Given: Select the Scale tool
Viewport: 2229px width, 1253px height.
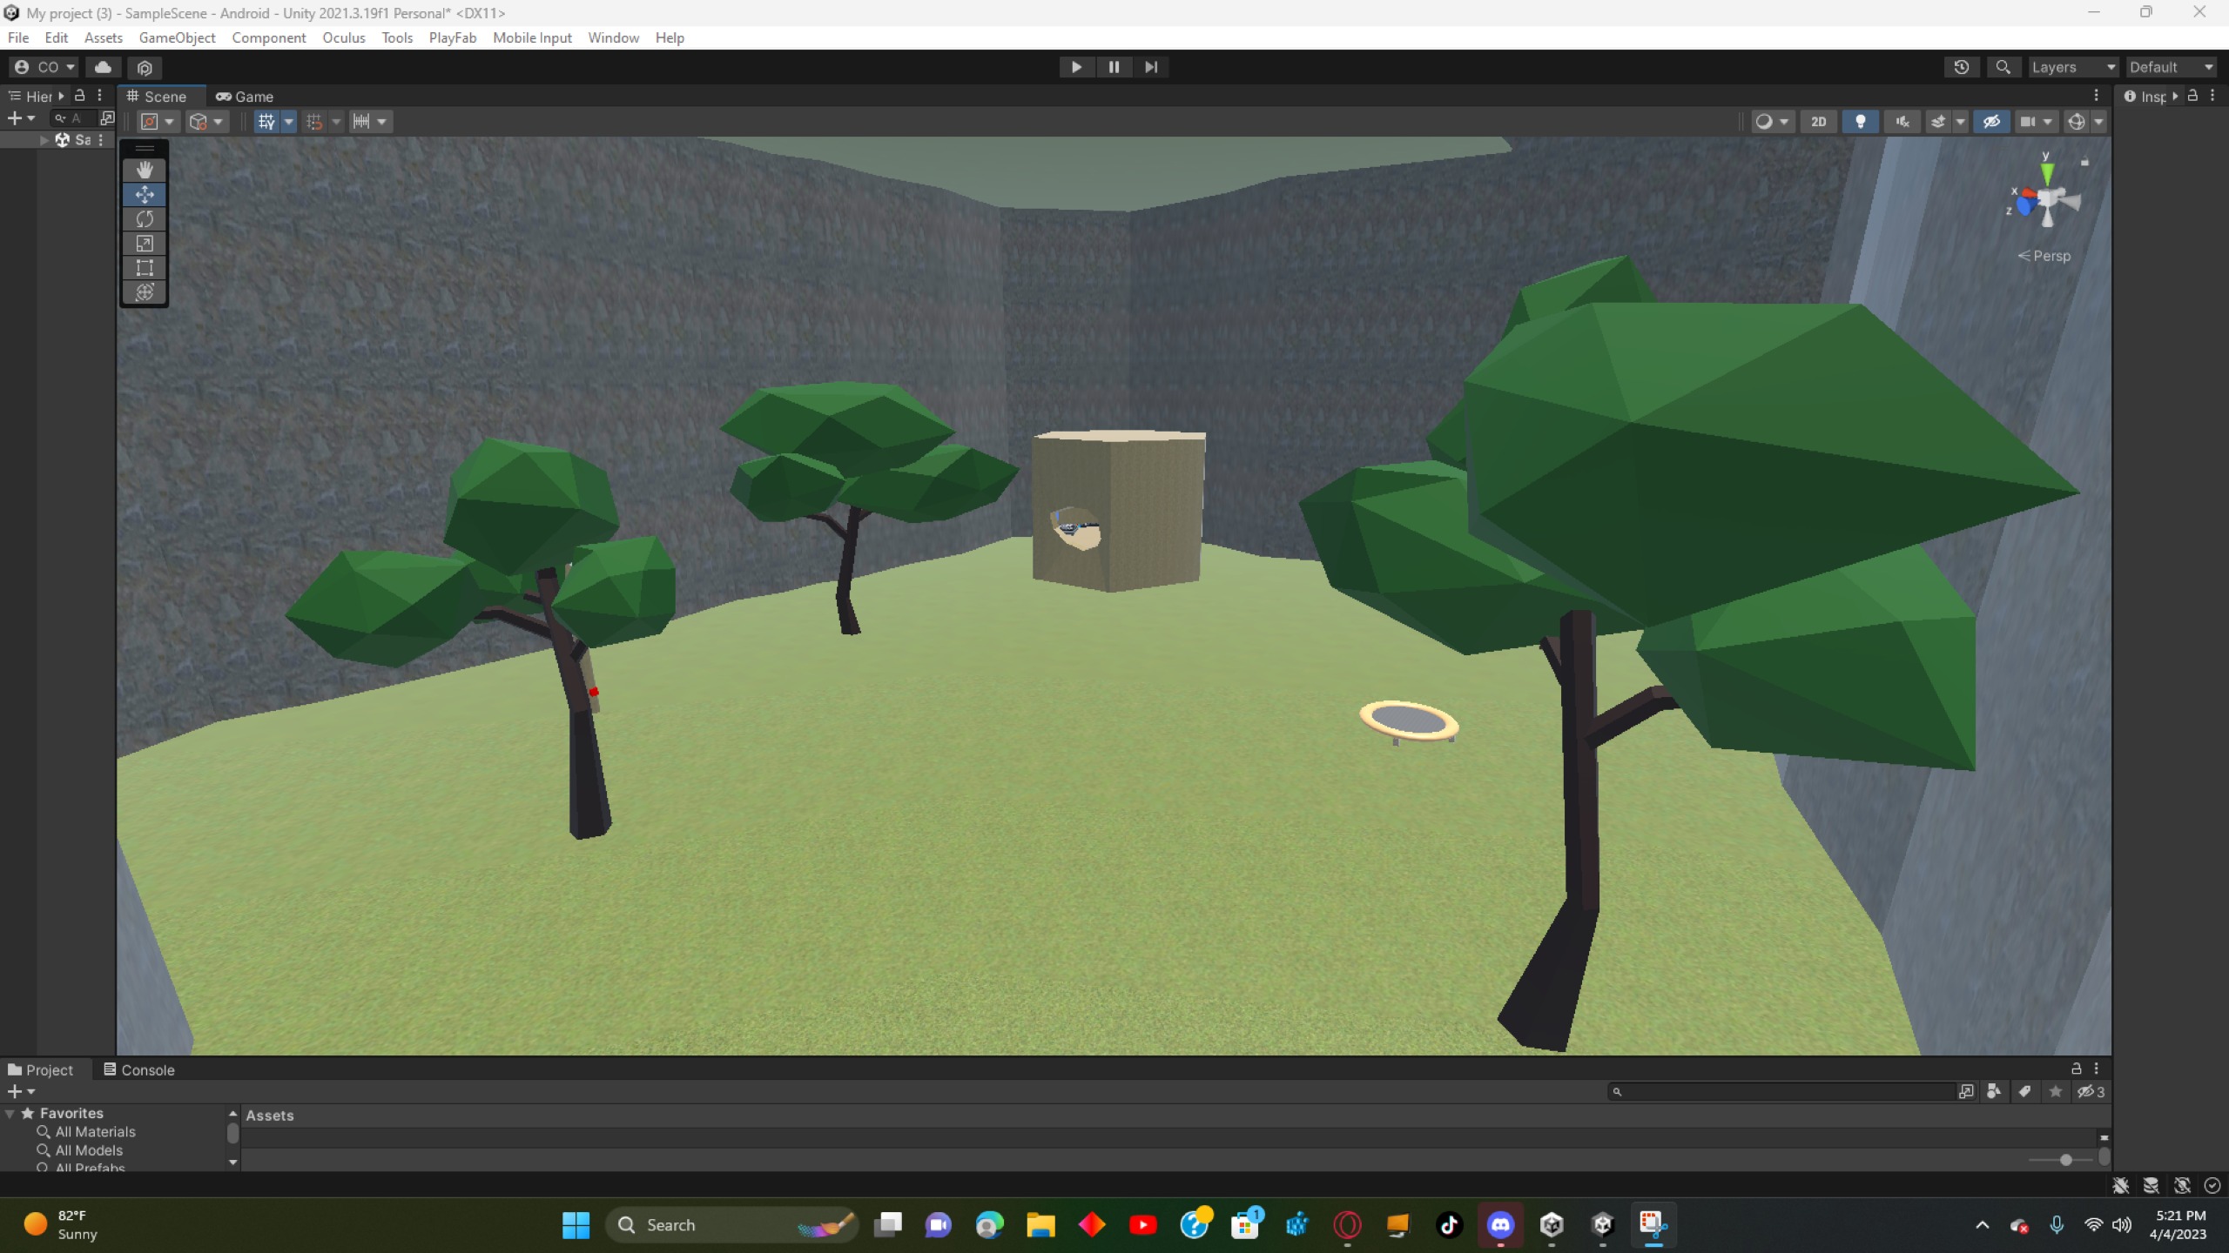Looking at the screenshot, I should click(145, 244).
